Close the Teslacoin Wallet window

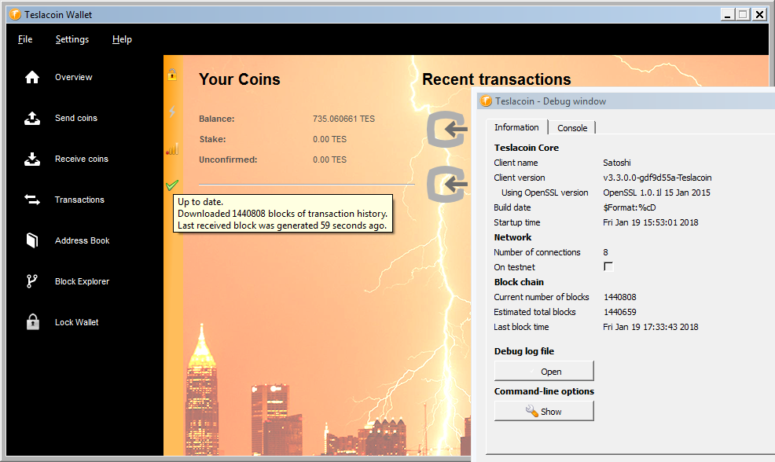[x=759, y=14]
